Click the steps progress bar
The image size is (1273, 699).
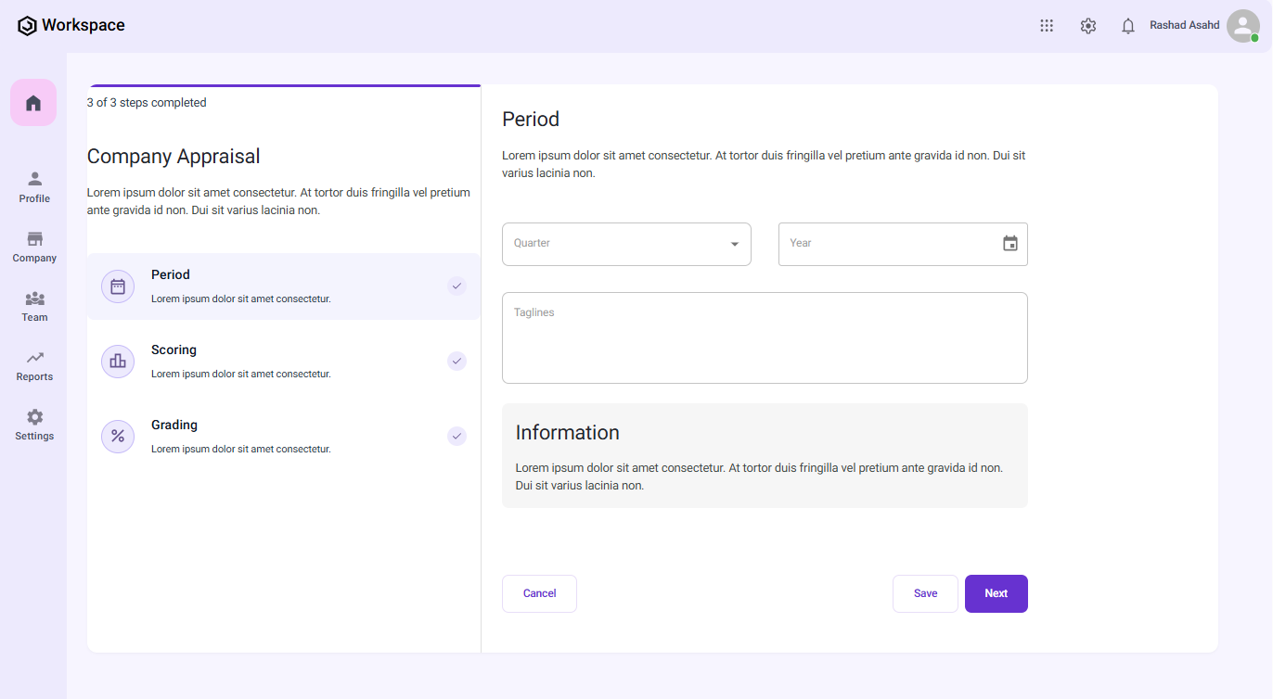pos(284,86)
